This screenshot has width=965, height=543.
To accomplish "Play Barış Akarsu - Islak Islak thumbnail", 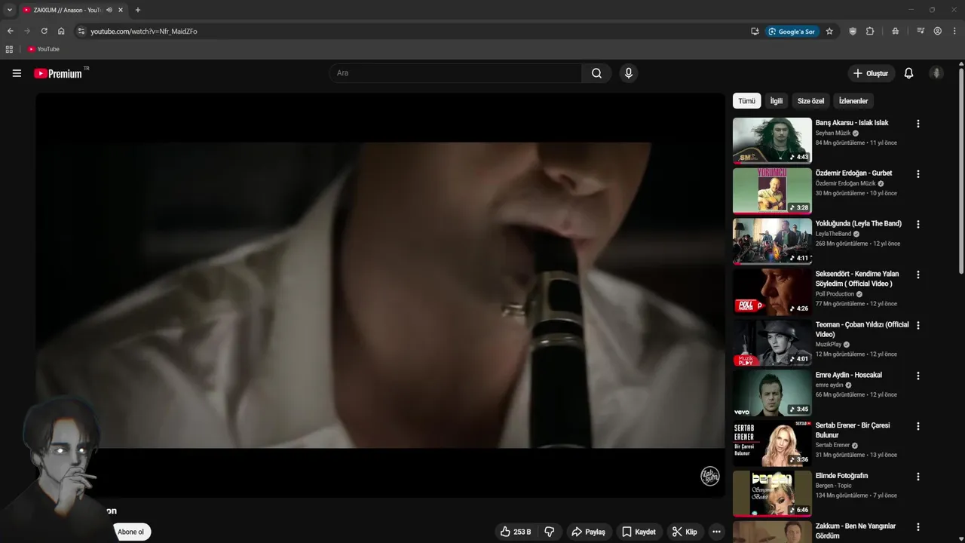I will (772, 140).
